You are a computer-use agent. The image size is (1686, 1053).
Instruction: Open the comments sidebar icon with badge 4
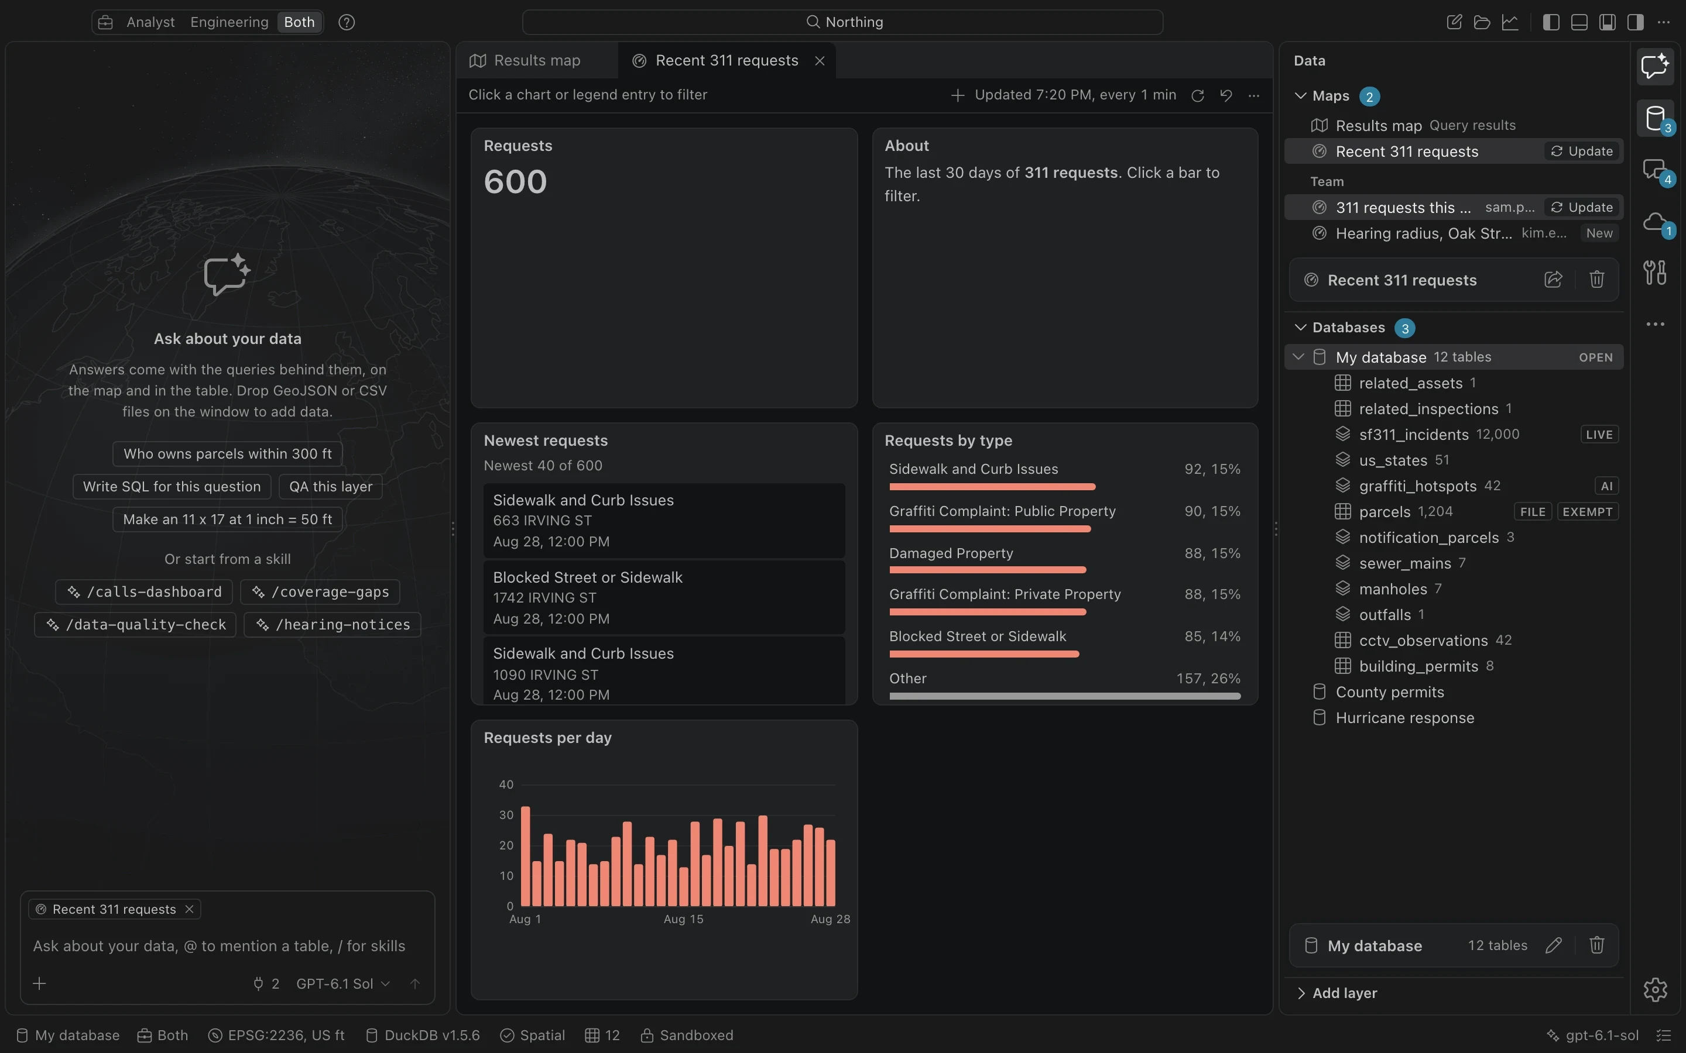click(1654, 170)
